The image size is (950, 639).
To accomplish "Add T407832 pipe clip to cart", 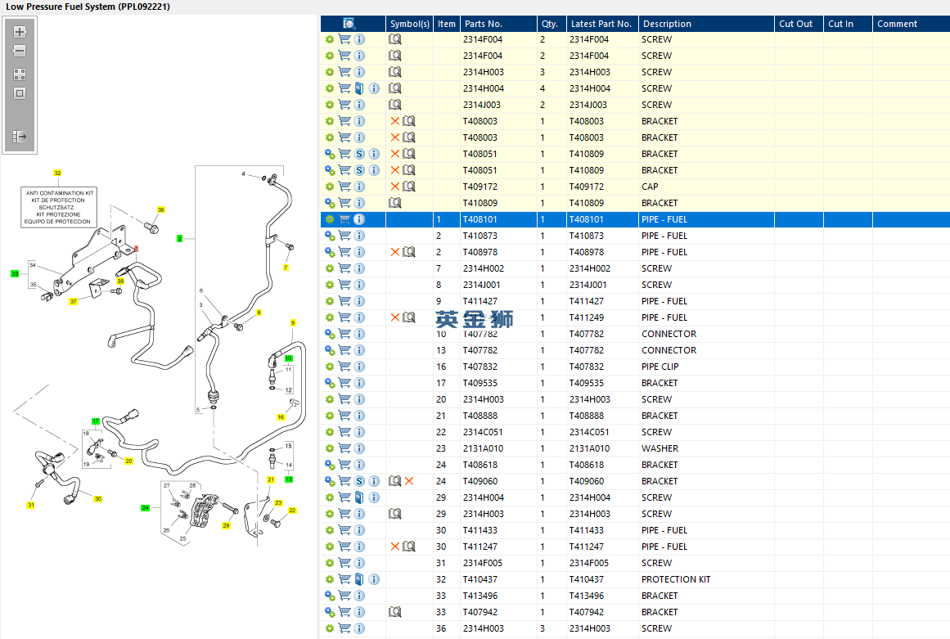I will tap(344, 367).
